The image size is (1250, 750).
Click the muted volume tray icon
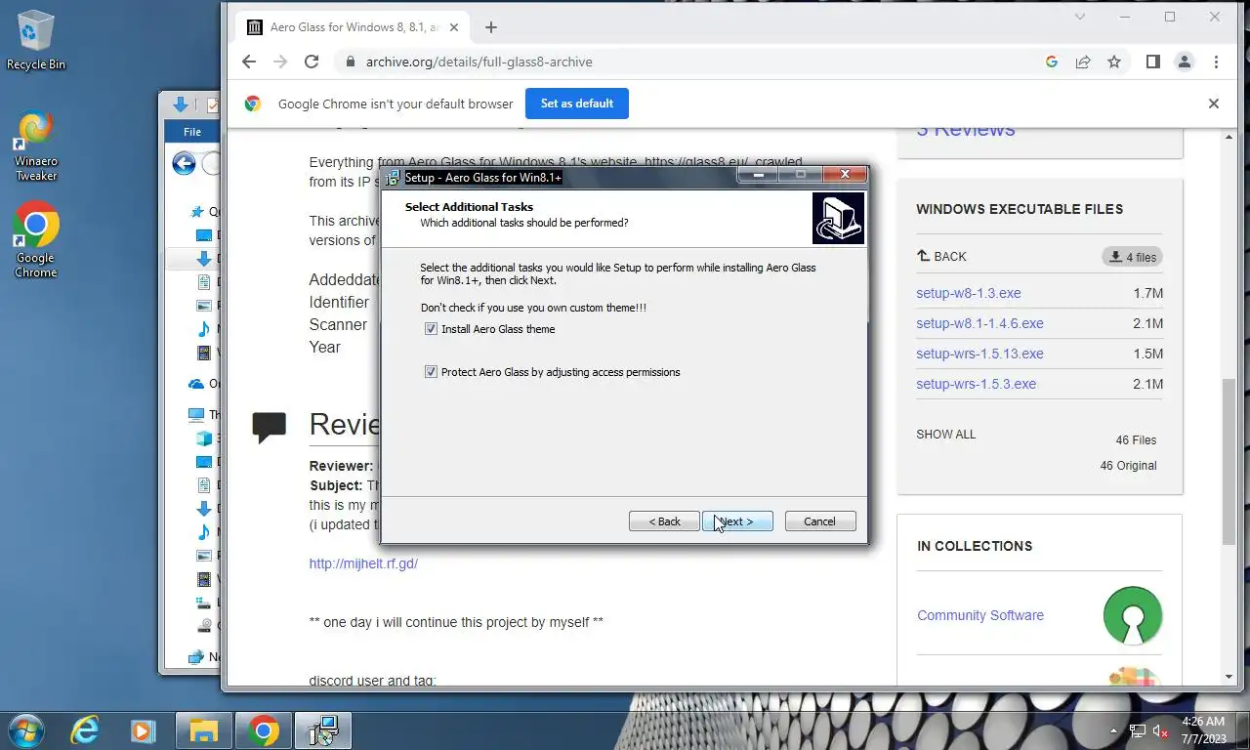tap(1160, 730)
